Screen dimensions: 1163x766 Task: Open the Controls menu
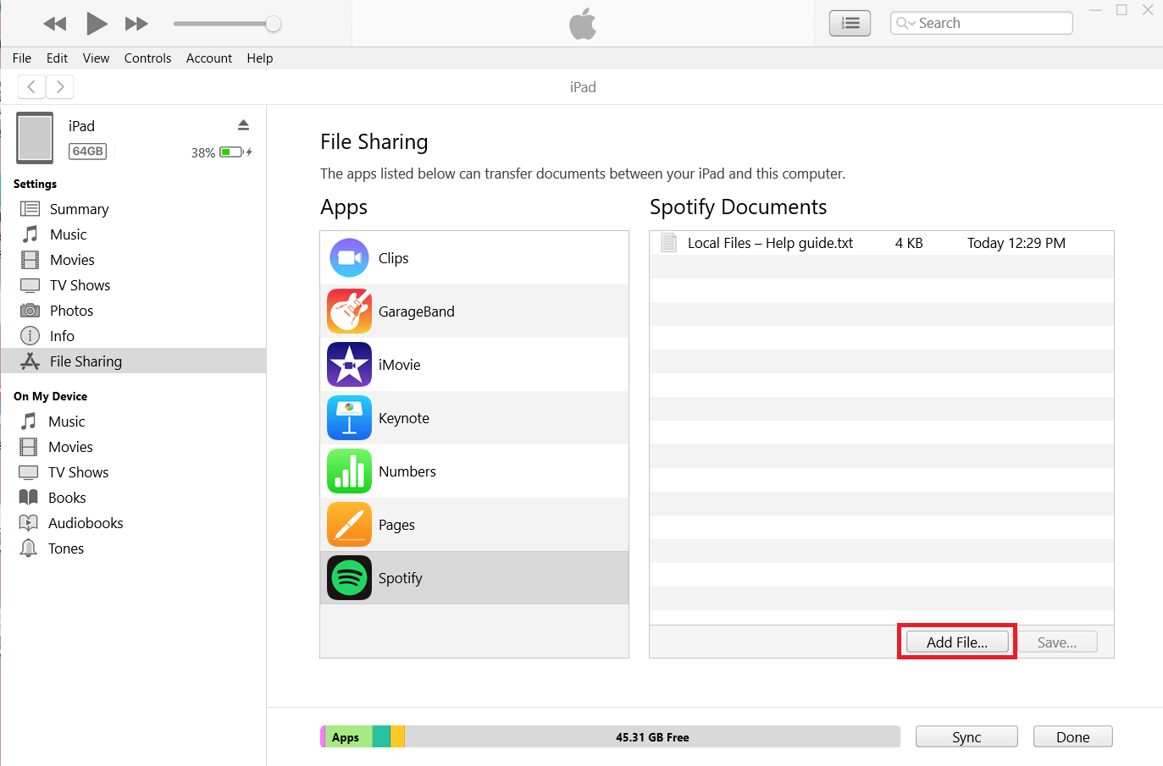point(147,58)
